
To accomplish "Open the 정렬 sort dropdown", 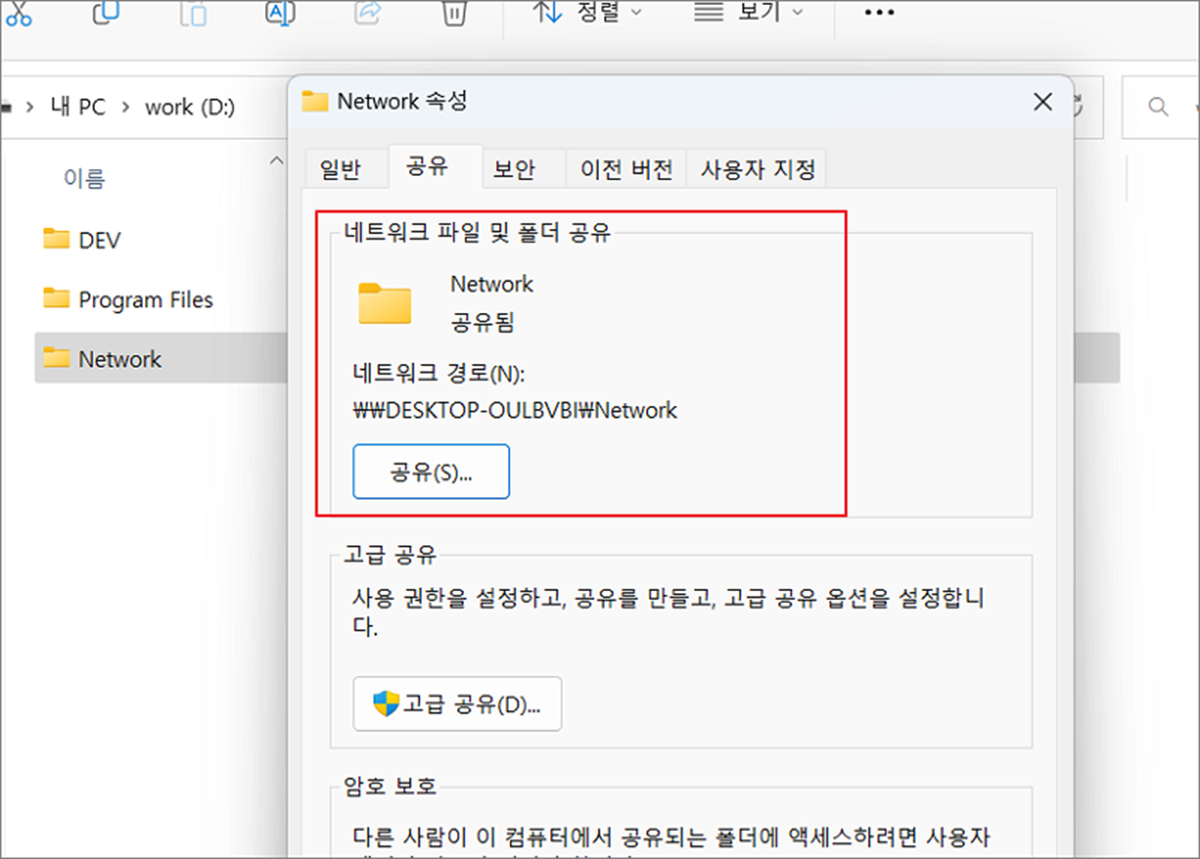I will coord(588,12).
